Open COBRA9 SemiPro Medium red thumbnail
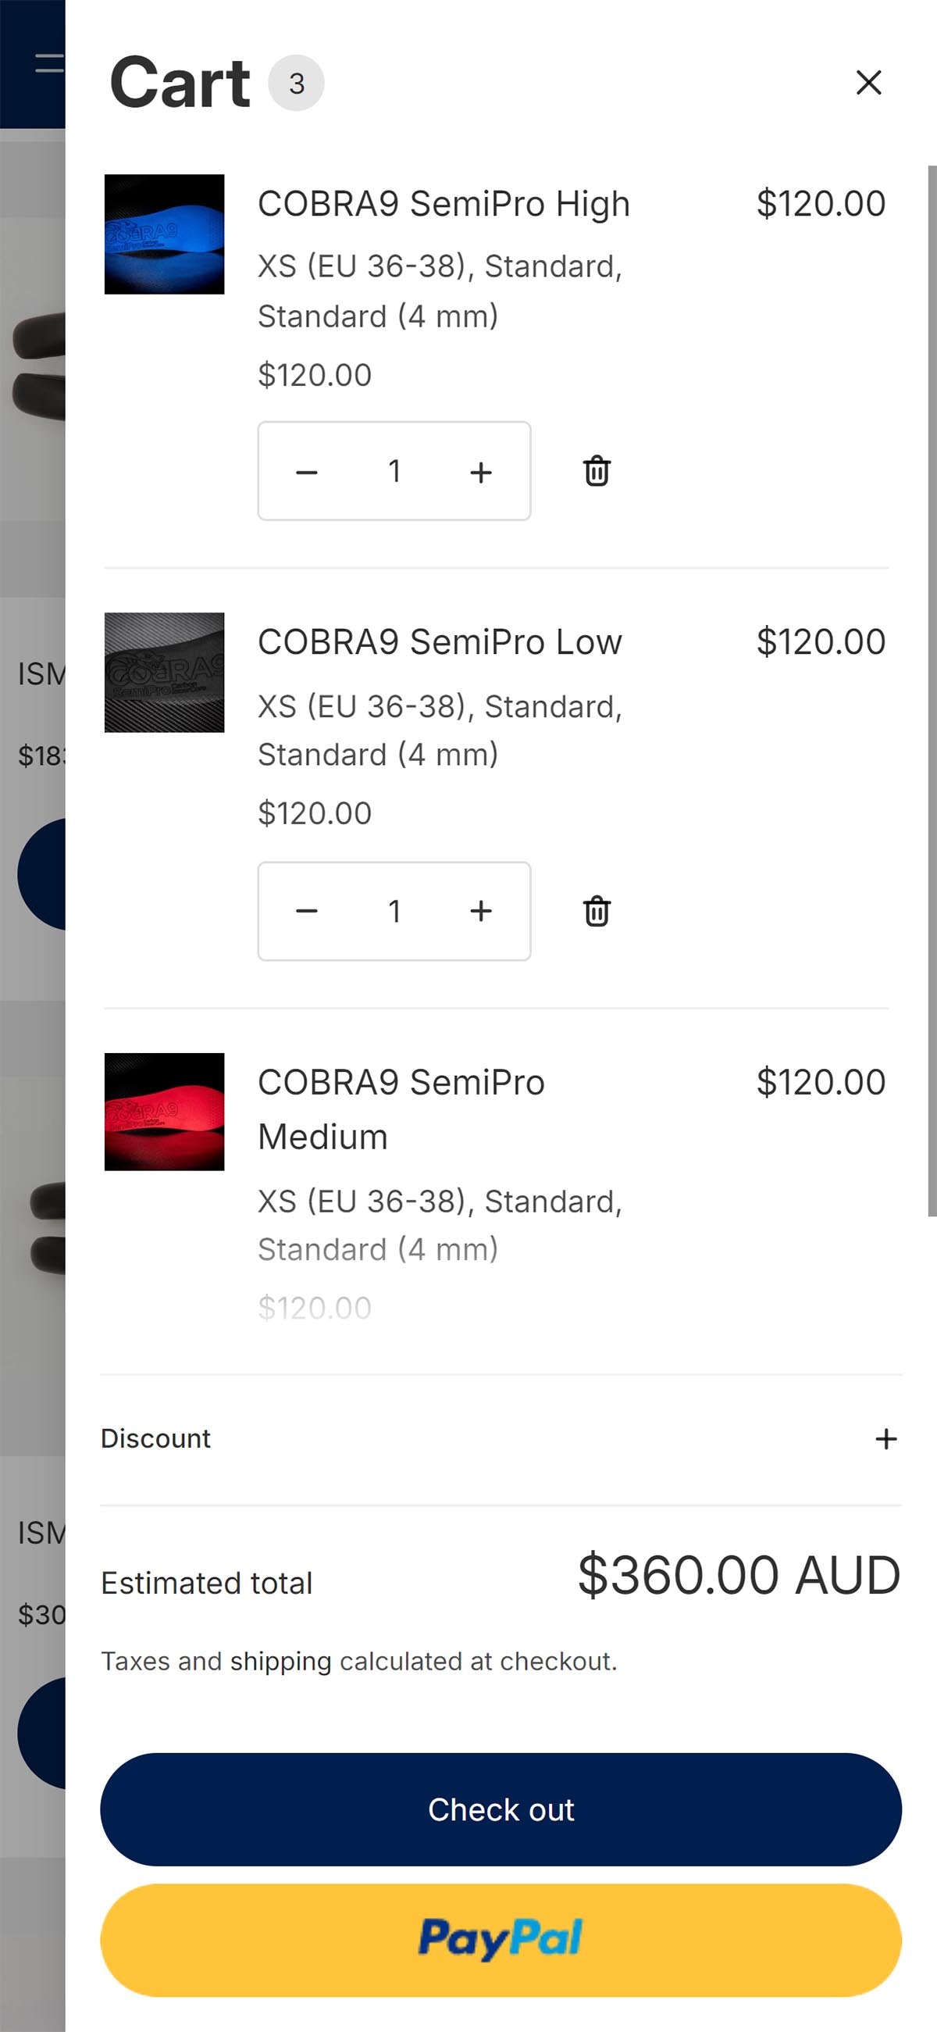The image size is (937, 2032). click(164, 1112)
